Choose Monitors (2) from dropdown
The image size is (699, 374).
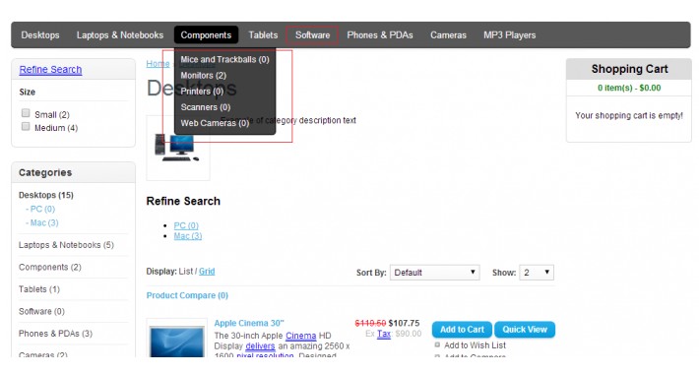(x=203, y=76)
